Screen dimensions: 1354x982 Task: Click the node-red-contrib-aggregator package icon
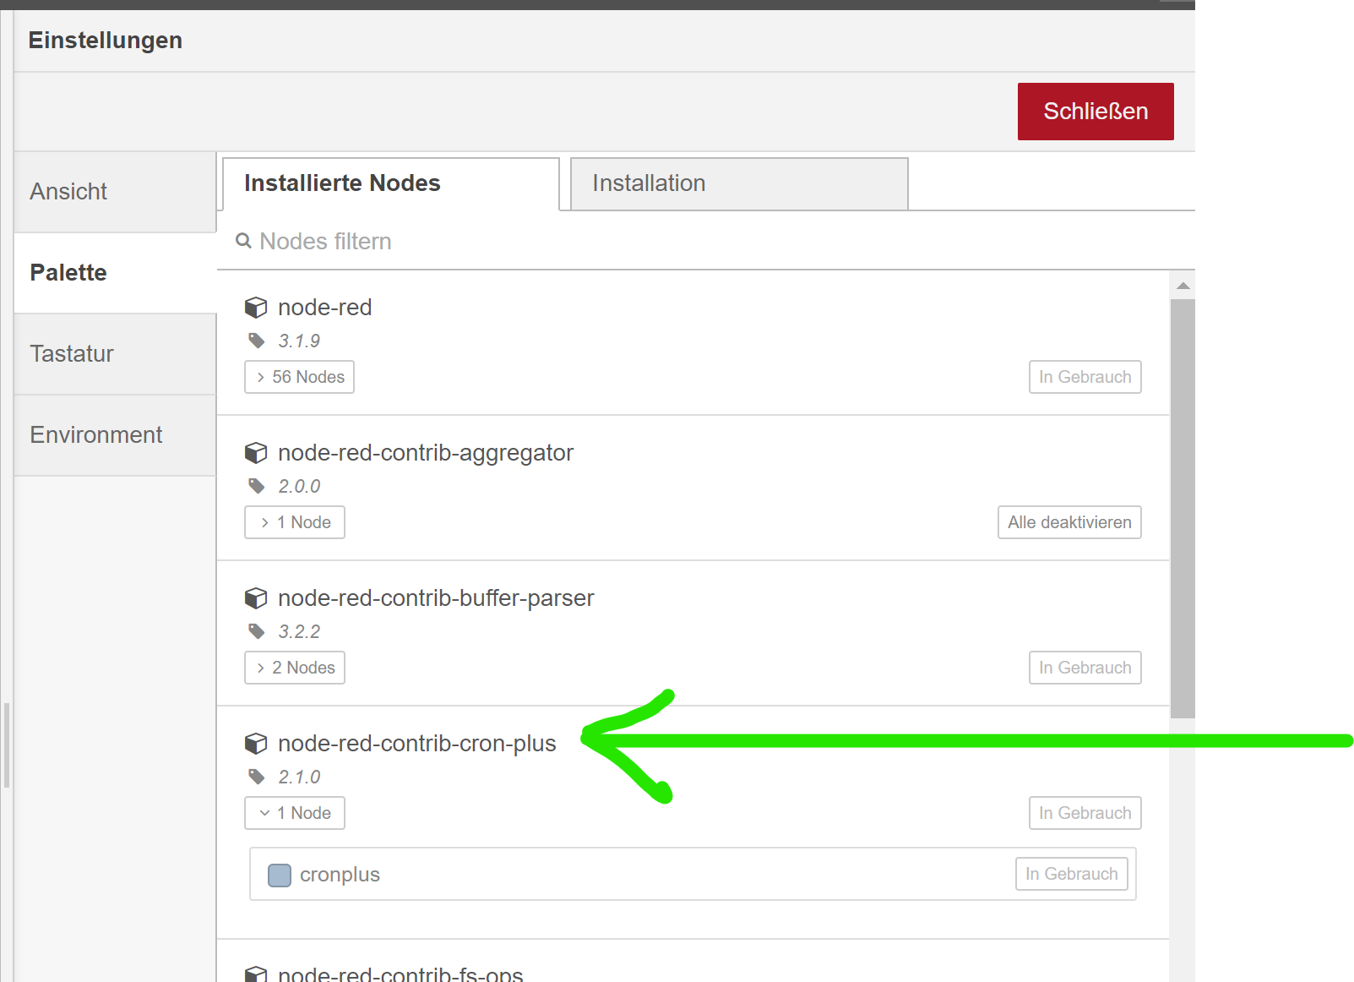256,453
